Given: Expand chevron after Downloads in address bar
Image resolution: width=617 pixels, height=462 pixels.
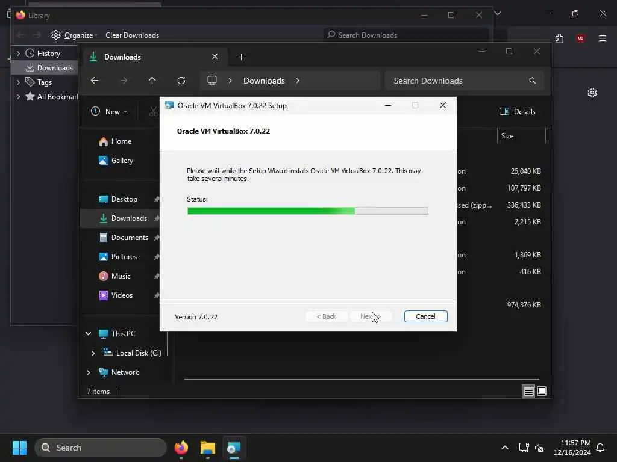Looking at the screenshot, I should [x=298, y=81].
